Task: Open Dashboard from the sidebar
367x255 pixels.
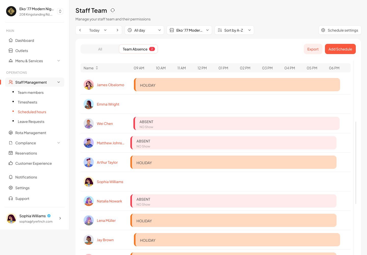Action: [x=35, y=40]
